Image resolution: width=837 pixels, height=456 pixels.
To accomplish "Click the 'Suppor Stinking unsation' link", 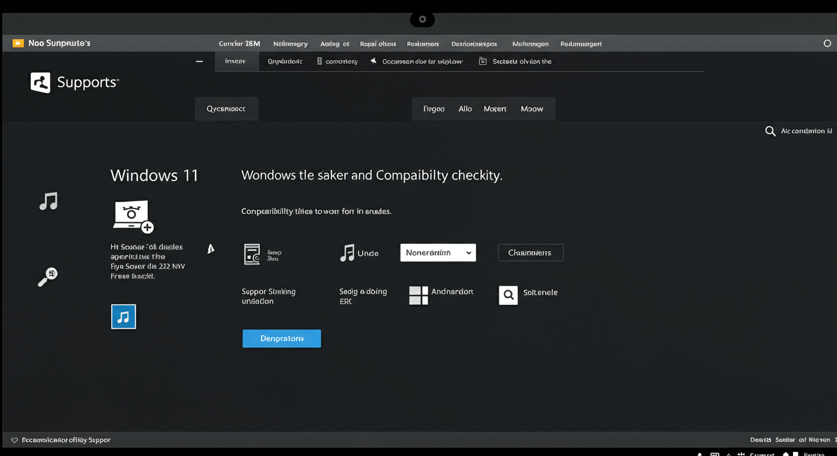I will [269, 296].
